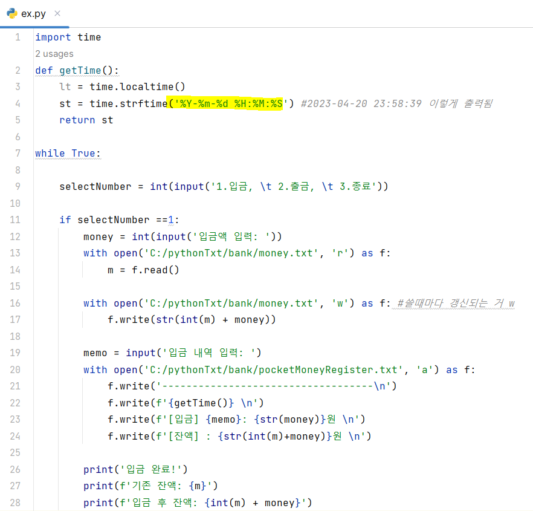The height and width of the screenshot is (511, 533).
Task: Click 'f.write(str(int(m) + money))' line
Action: [192, 320]
